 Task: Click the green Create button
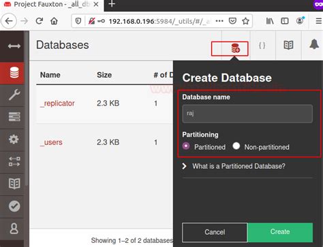tap(280, 232)
